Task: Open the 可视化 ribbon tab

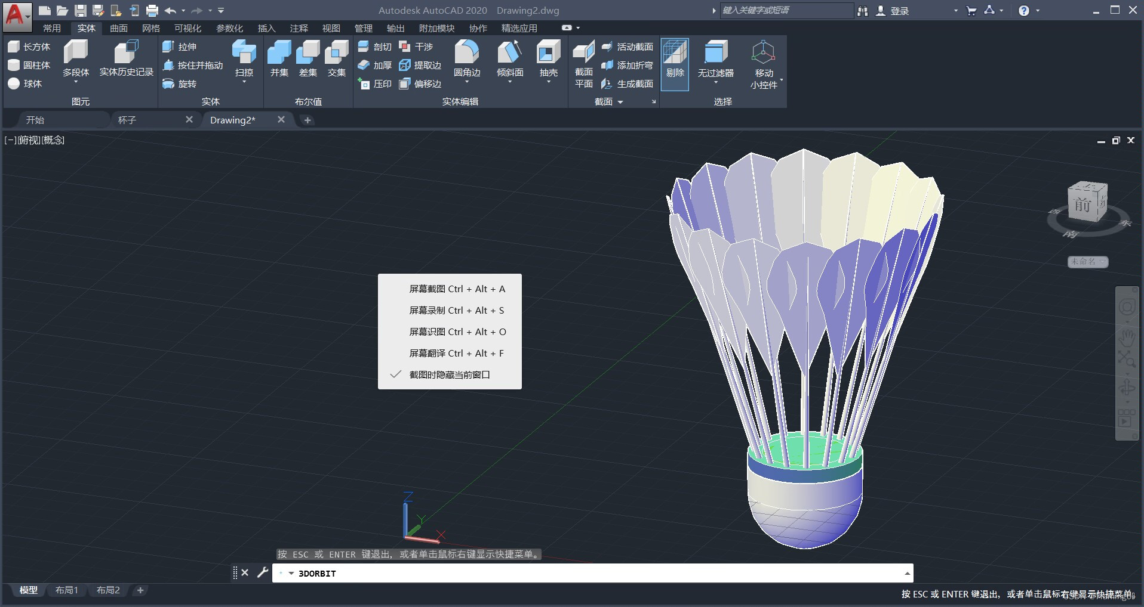Action: tap(187, 28)
